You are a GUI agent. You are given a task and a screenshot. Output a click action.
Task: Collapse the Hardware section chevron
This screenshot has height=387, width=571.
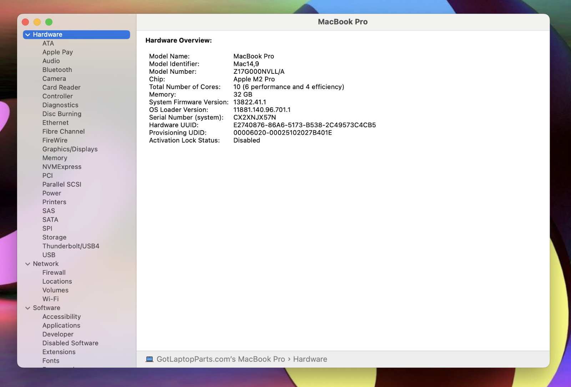pyautogui.click(x=27, y=35)
